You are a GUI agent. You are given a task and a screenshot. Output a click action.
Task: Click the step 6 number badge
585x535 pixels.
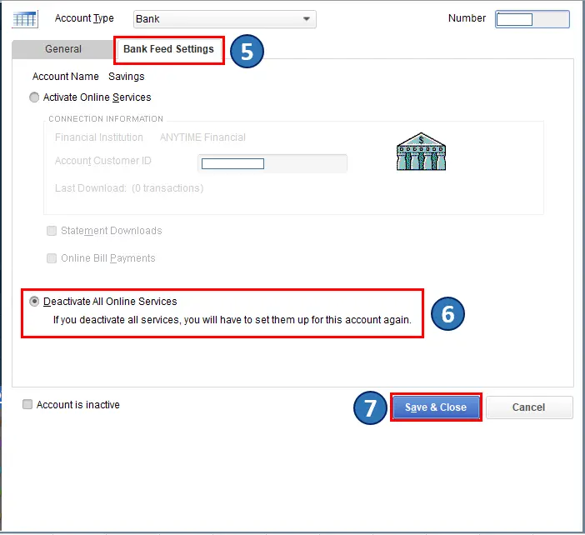pyautogui.click(x=447, y=313)
